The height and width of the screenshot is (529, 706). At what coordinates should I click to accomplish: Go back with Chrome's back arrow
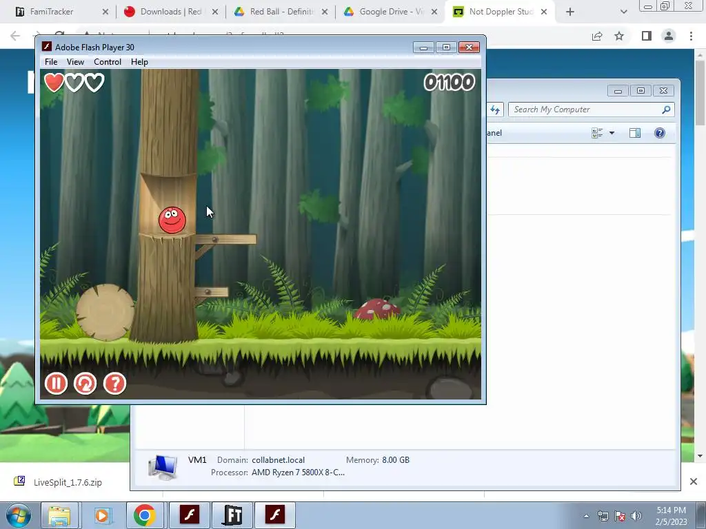(x=15, y=36)
